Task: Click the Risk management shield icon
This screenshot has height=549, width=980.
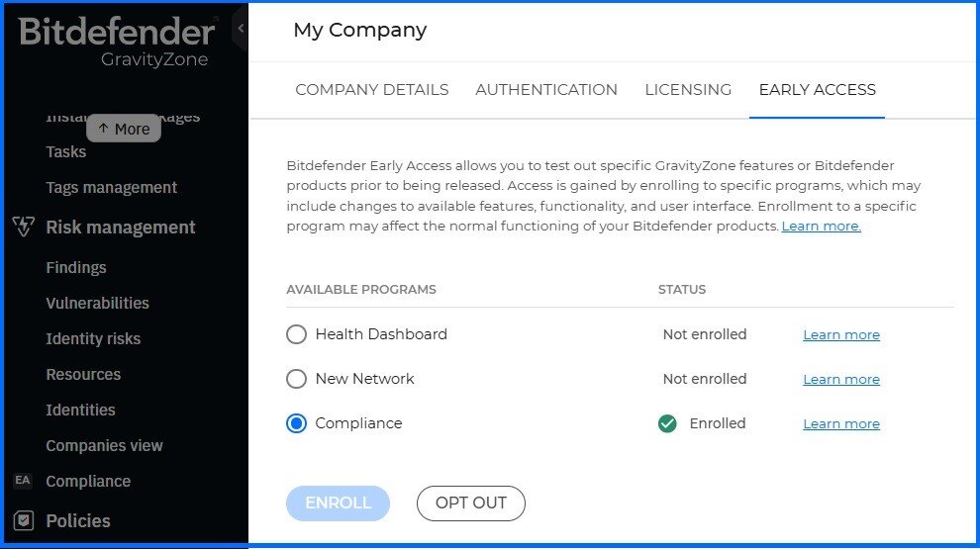Action: point(24,227)
